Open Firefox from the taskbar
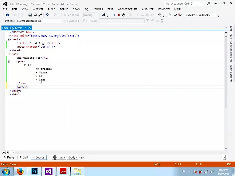Viewport: 235px width, 176px height. pyautogui.click(x=20, y=171)
